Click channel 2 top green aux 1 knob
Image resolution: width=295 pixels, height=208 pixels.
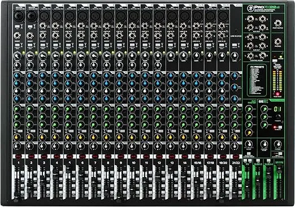coord(29,109)
